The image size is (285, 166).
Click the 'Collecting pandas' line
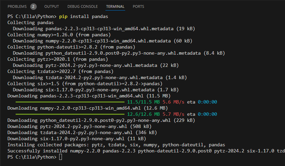tap(31, 23)
